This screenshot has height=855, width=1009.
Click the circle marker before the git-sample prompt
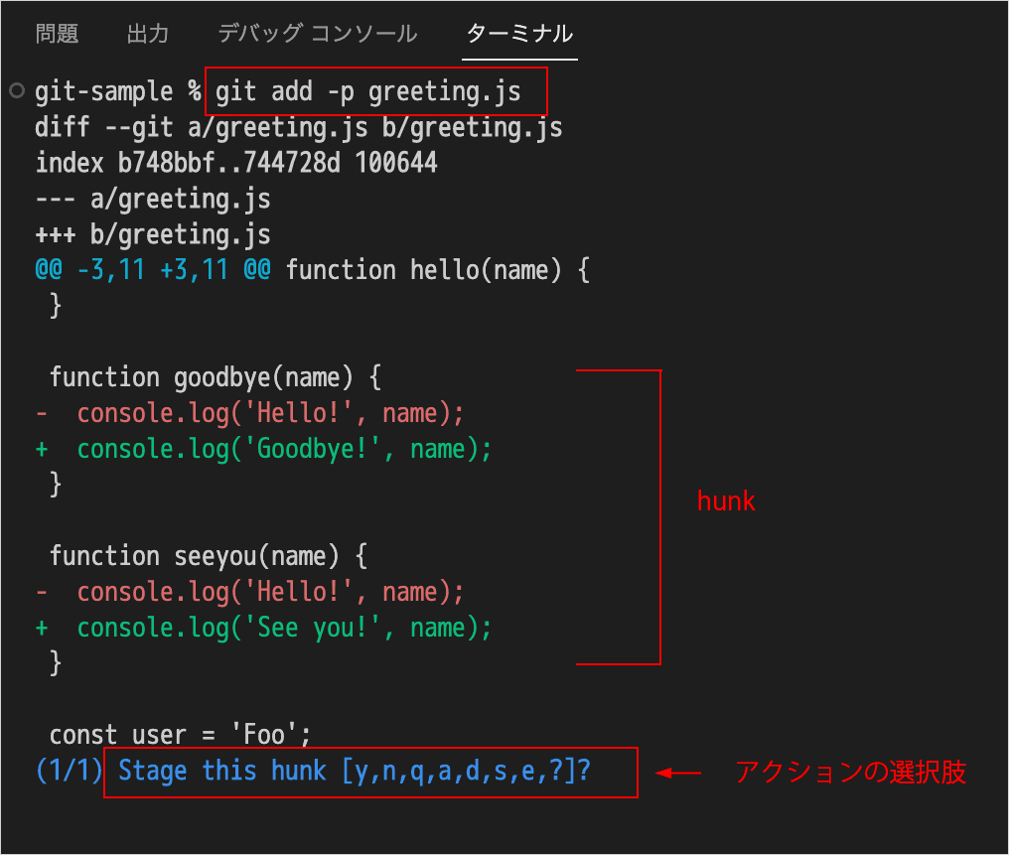(17, 90)
